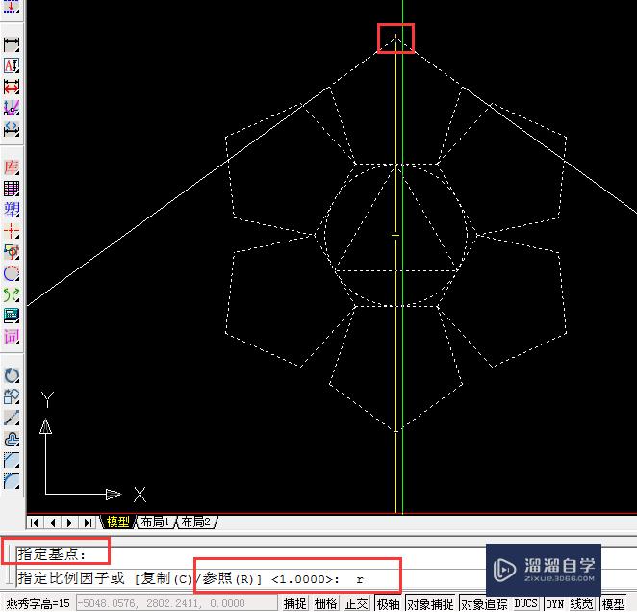Select the blue-red circle tool icon
This screenshot has width=637, height=612.
pyautogui.click(x=12, y=273)
